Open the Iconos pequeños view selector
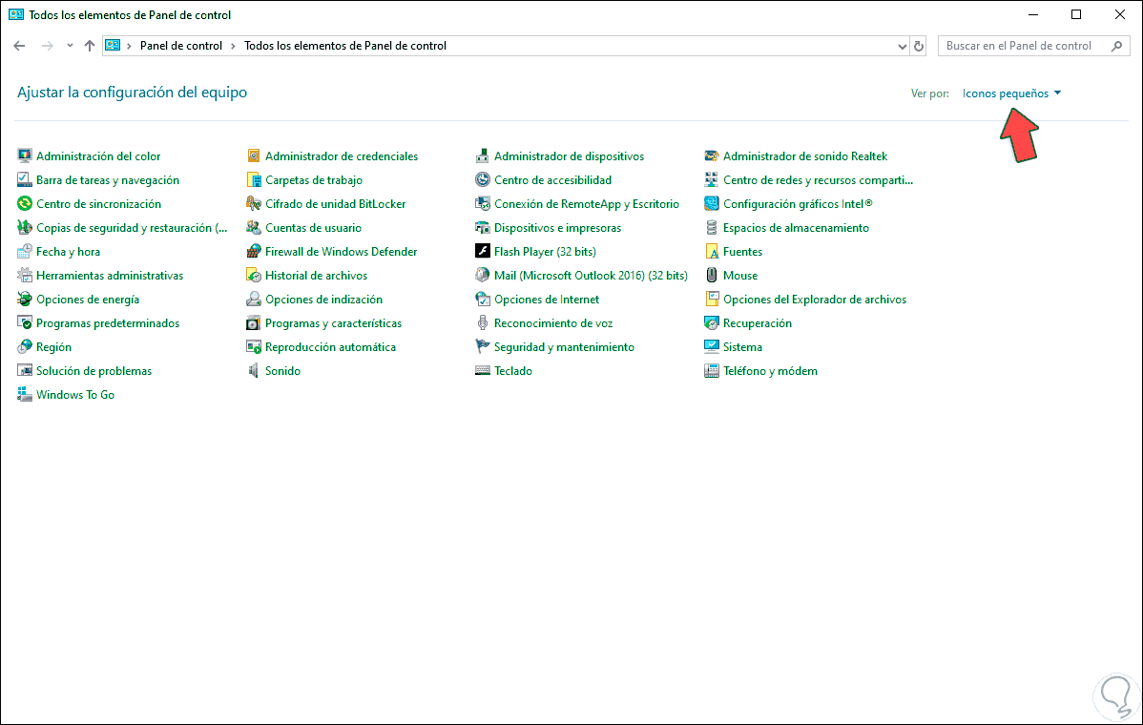The width and height of the screenshot is (1143, 725). point(1010,93)
